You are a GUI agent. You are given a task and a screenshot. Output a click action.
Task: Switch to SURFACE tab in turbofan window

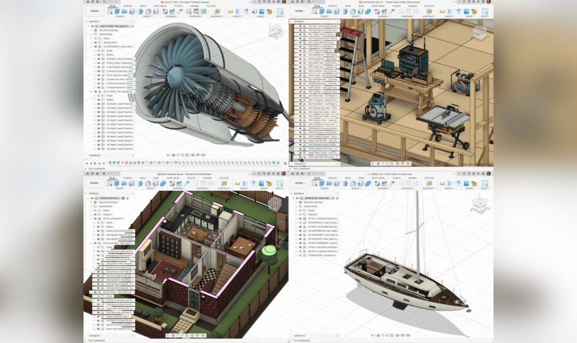[128, 6]
